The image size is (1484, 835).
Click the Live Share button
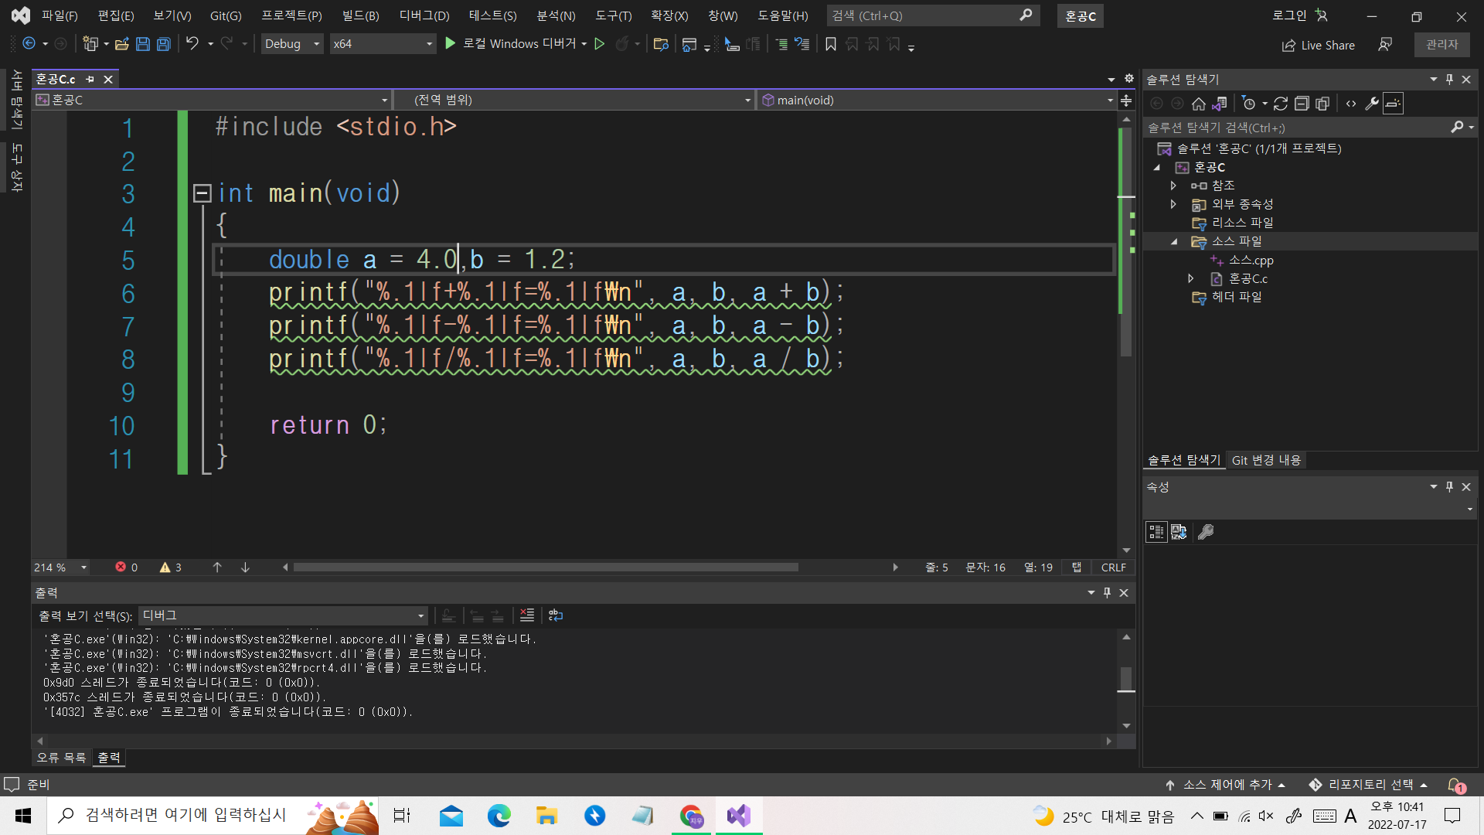pyautogui.click(x=1319, y=45)
